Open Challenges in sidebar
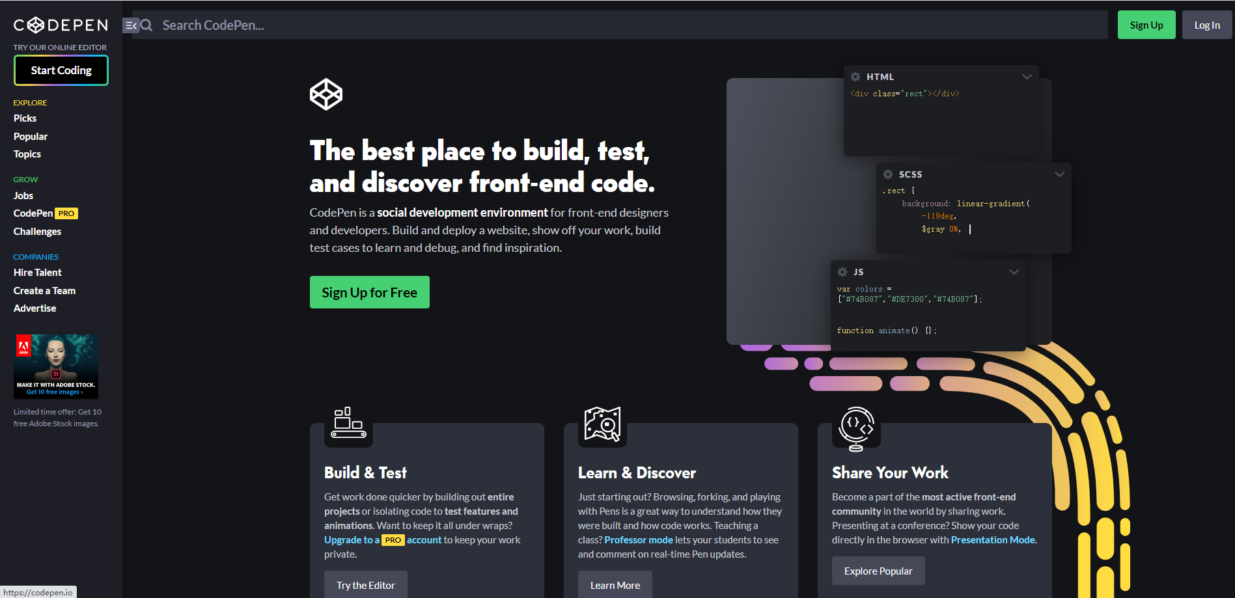 [37, 232]
